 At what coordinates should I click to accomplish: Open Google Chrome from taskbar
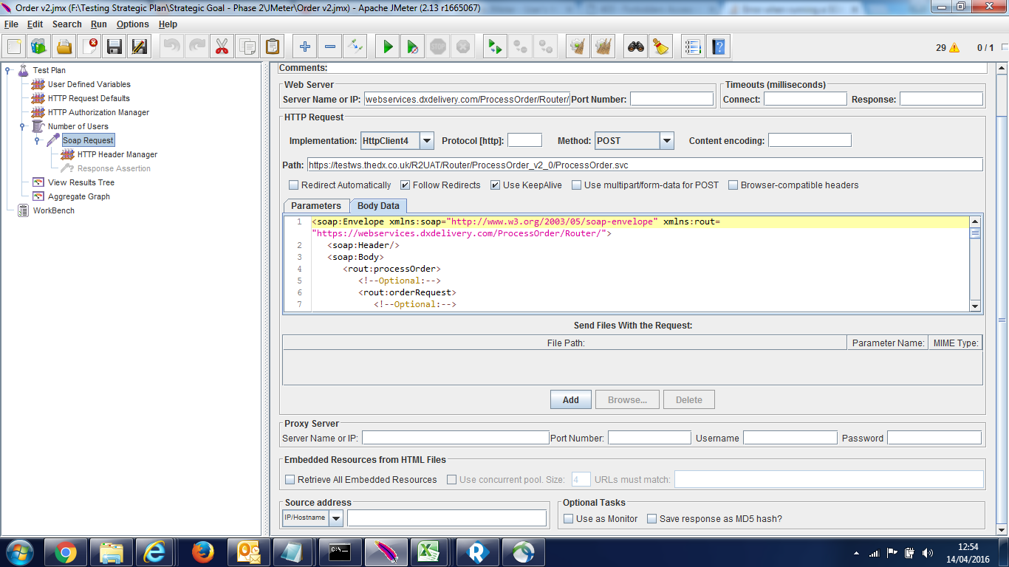(65, 552)
